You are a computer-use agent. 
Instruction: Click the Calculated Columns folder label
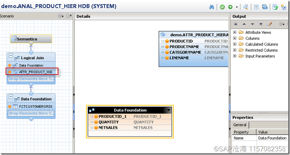coord(262,44)
